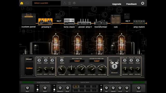Toggle the Pre Low bypass switch
Viewport: 166px width, 93px height.
point(39,60)
